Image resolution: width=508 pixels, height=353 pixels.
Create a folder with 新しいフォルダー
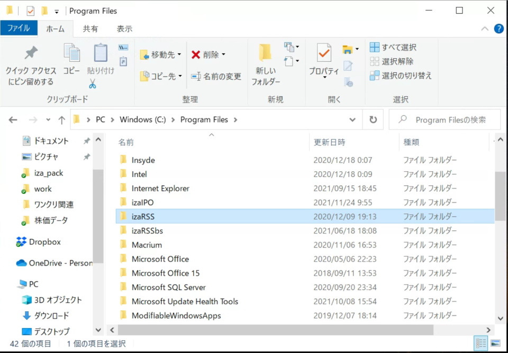pyautogui.click(x=266, y=64)
